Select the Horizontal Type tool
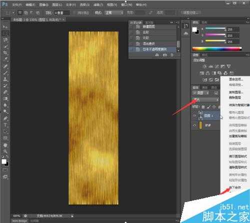This screenshot has height=223, width=250. click(x=5, y=125)
